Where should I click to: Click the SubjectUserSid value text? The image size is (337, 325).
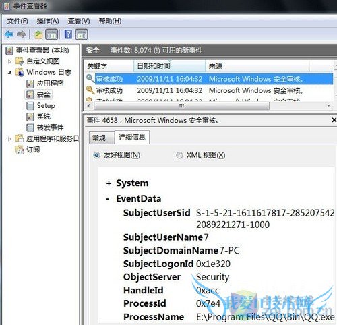click(x=265, y=218)
